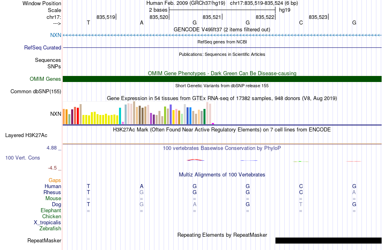Click position marker 835,523
Viewport: 382px width, 250px height.
[x=318, y=17]
